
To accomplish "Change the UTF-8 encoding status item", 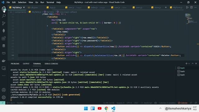I will click(129, 103).
